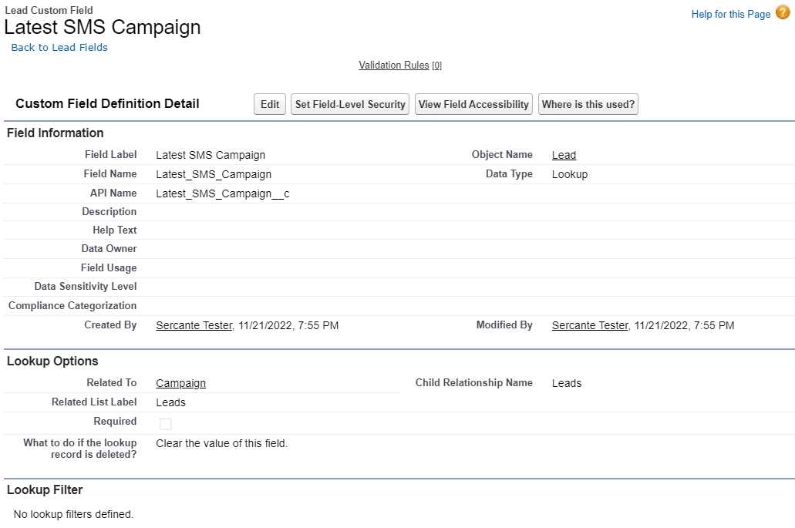Open the Help for this Page link
The image size is (795, 528).
730,14
